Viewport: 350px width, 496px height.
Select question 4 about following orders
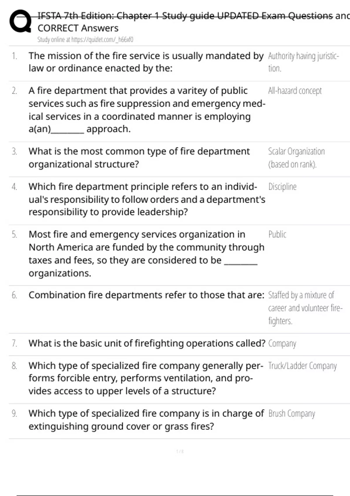[x=147, y=199]
